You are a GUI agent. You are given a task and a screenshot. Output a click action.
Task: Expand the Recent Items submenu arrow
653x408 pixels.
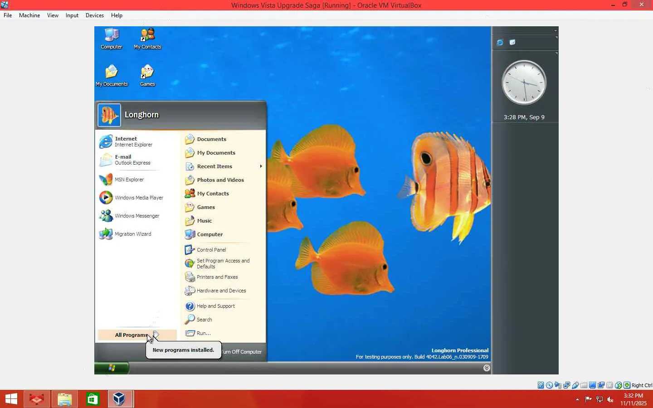click(261, 166)
